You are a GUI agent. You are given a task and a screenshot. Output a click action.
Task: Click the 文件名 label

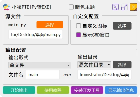pyautogui.click(x=16, y=75)
